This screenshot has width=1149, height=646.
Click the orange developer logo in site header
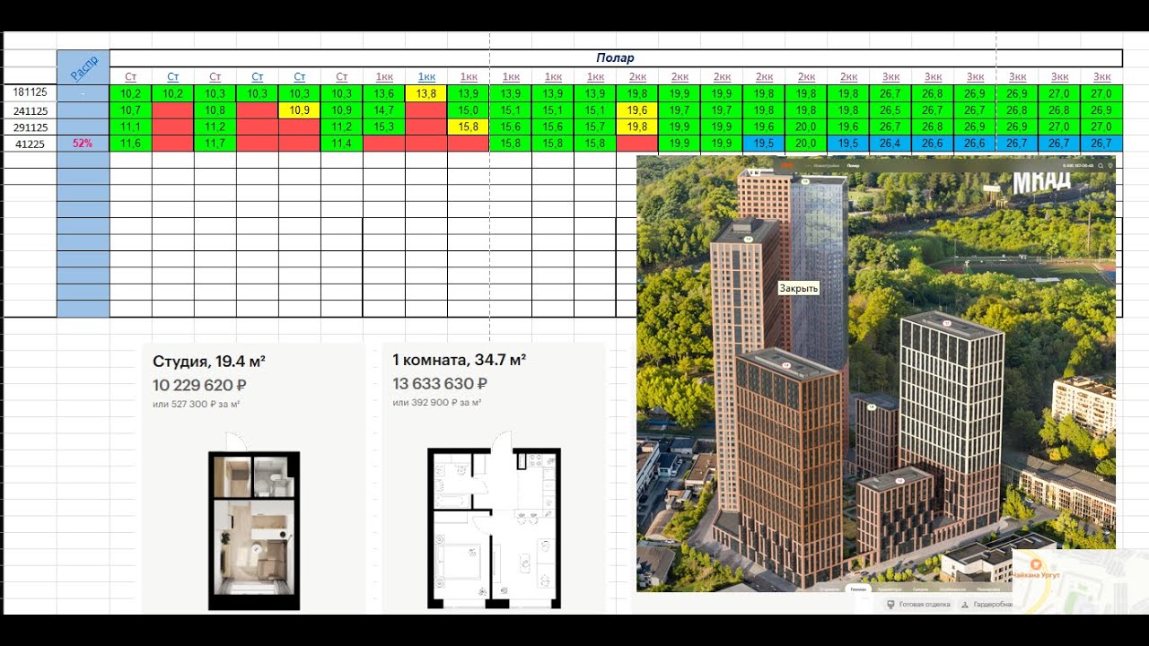tap(787, 165)
